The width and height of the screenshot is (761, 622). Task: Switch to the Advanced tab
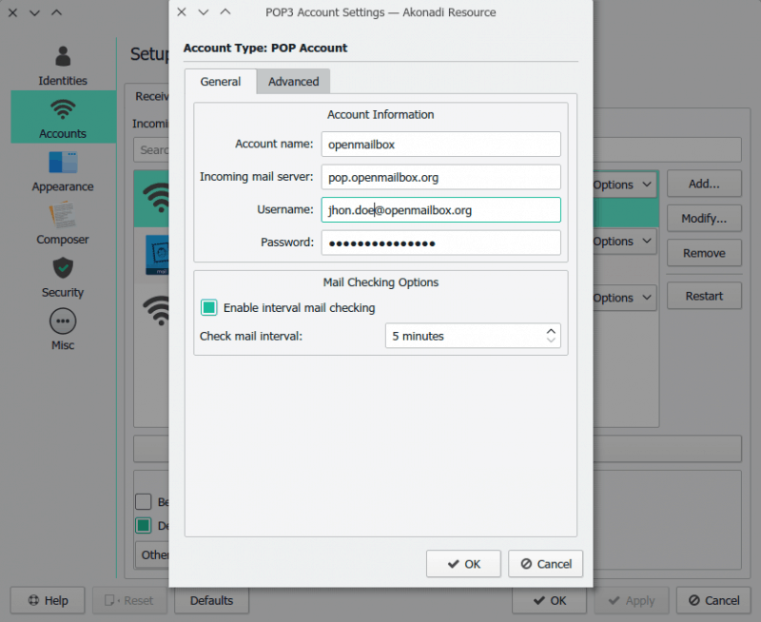pos(293,82)
